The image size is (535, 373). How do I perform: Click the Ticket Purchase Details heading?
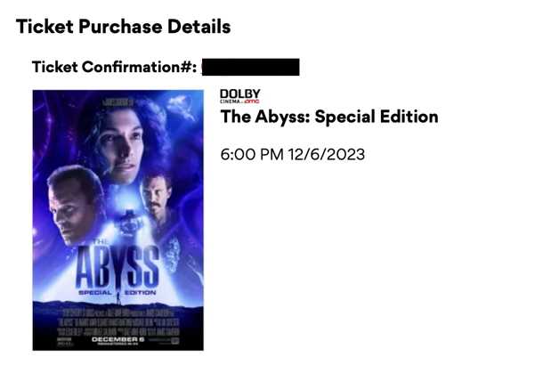(x=123, y=27)
